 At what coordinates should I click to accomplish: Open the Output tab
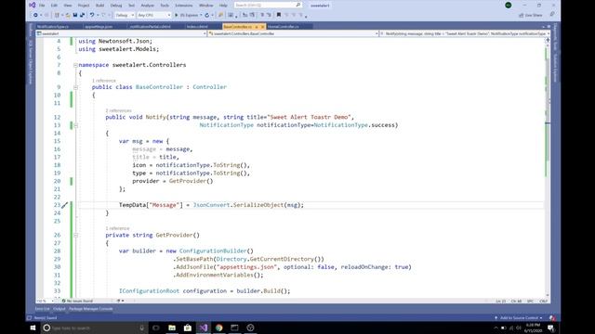coord(59,309)
